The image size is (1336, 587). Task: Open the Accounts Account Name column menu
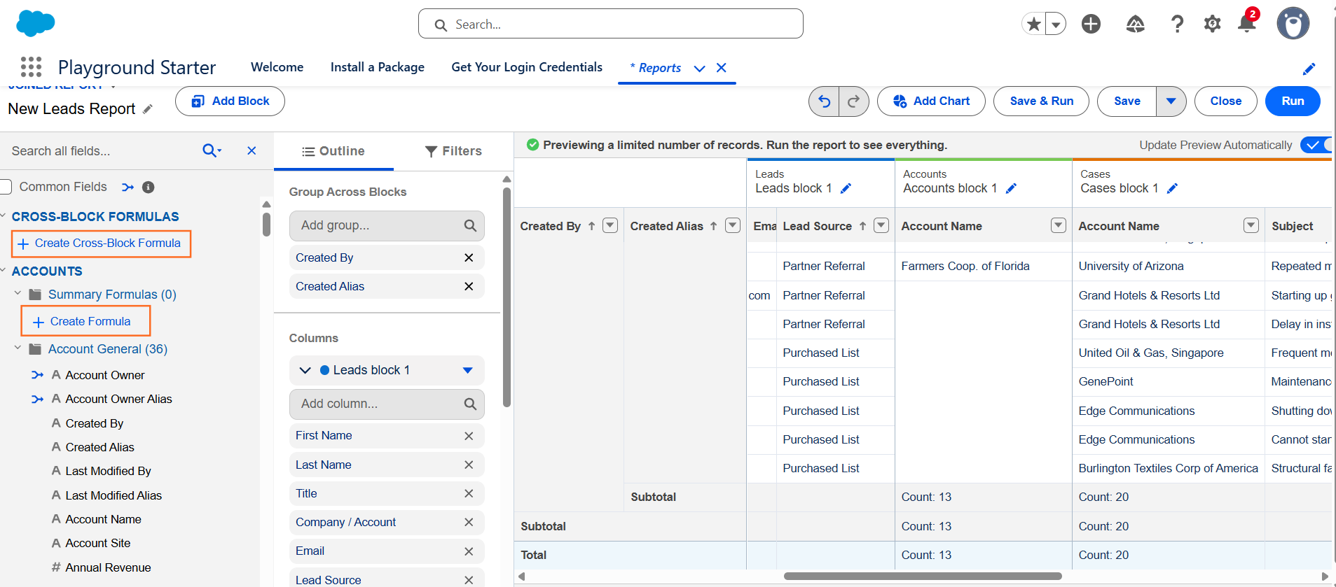click(1059, 225)
